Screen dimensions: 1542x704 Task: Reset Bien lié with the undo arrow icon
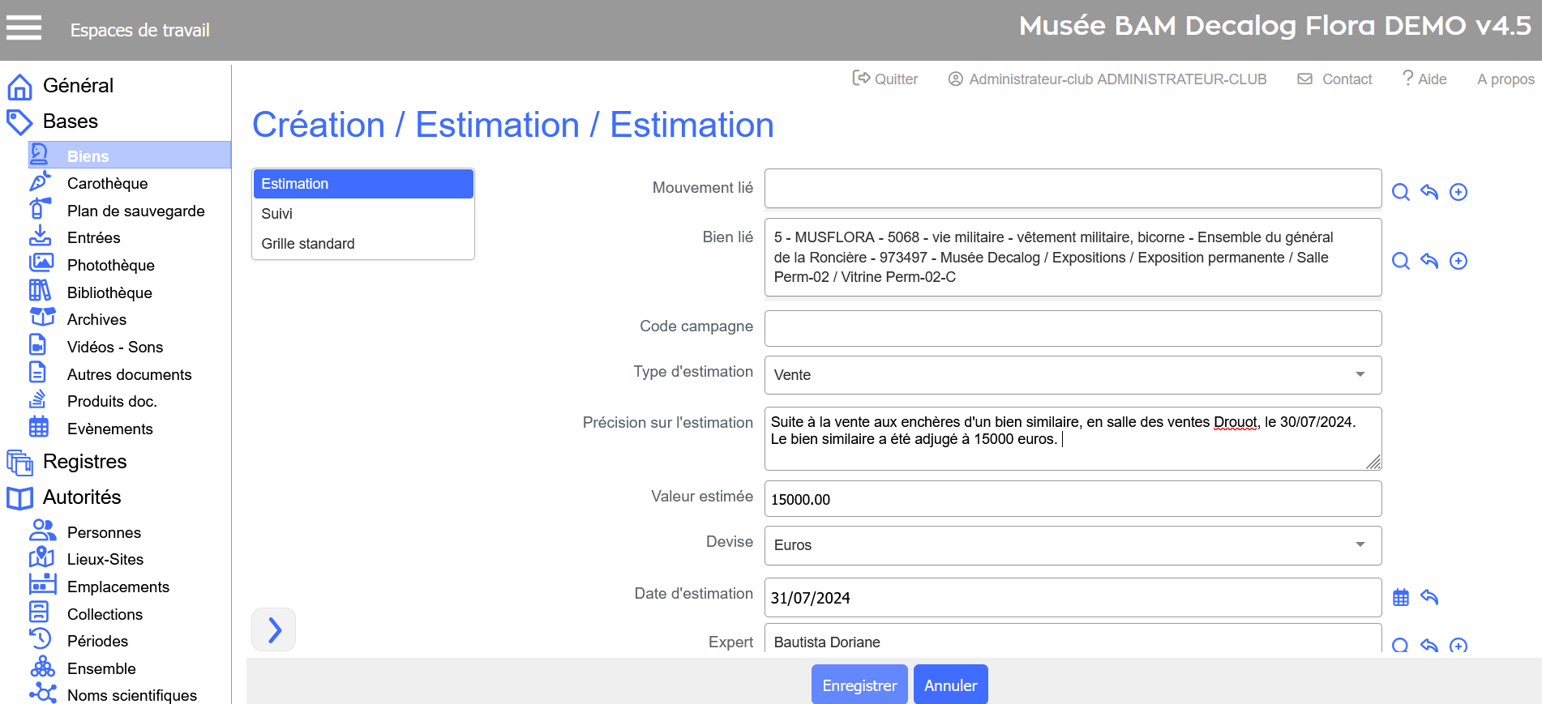click(1428, 261)
